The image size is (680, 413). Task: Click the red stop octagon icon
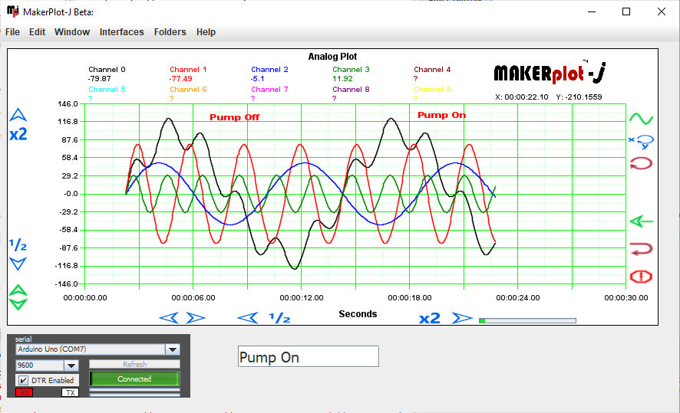point(641,277)
